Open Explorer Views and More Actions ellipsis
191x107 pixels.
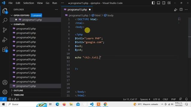(56, 10)
